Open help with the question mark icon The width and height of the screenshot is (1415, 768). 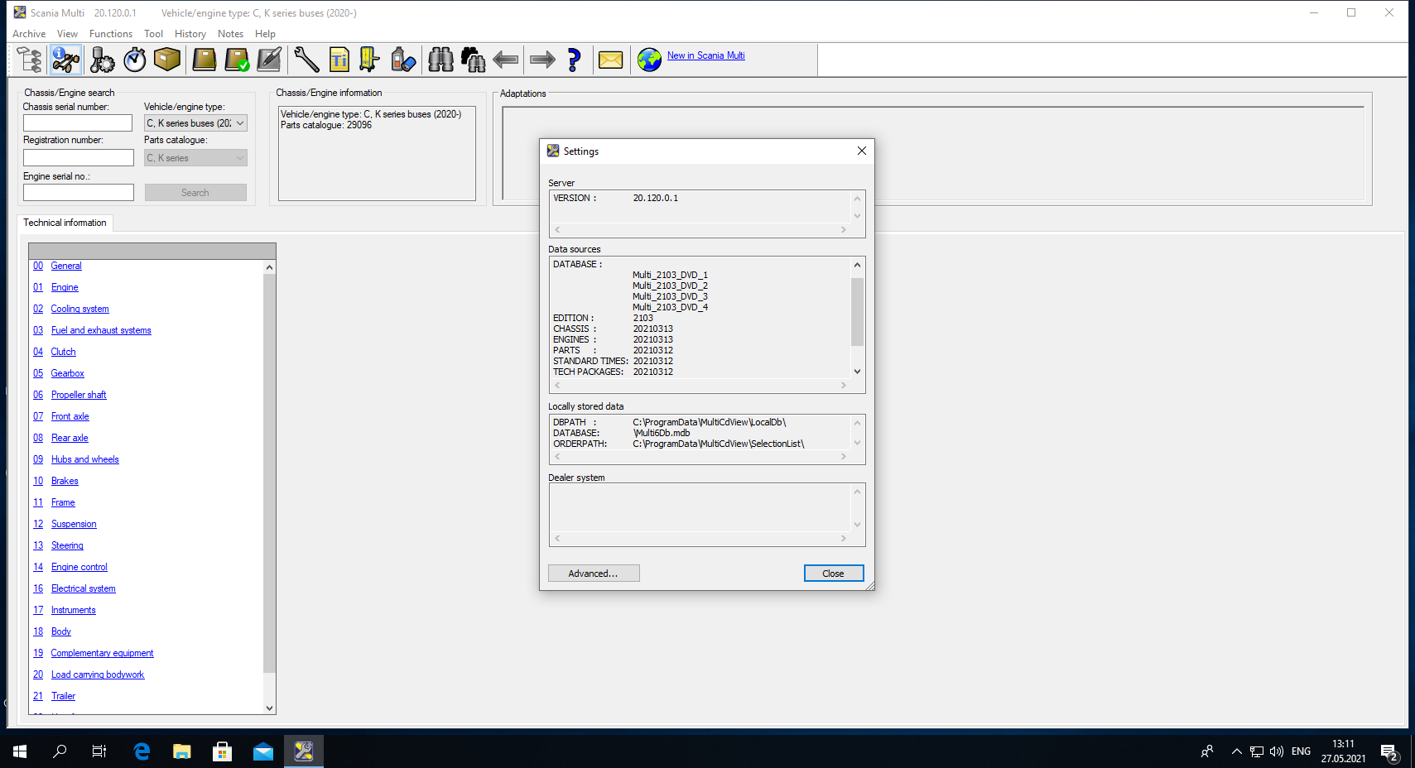574,60
